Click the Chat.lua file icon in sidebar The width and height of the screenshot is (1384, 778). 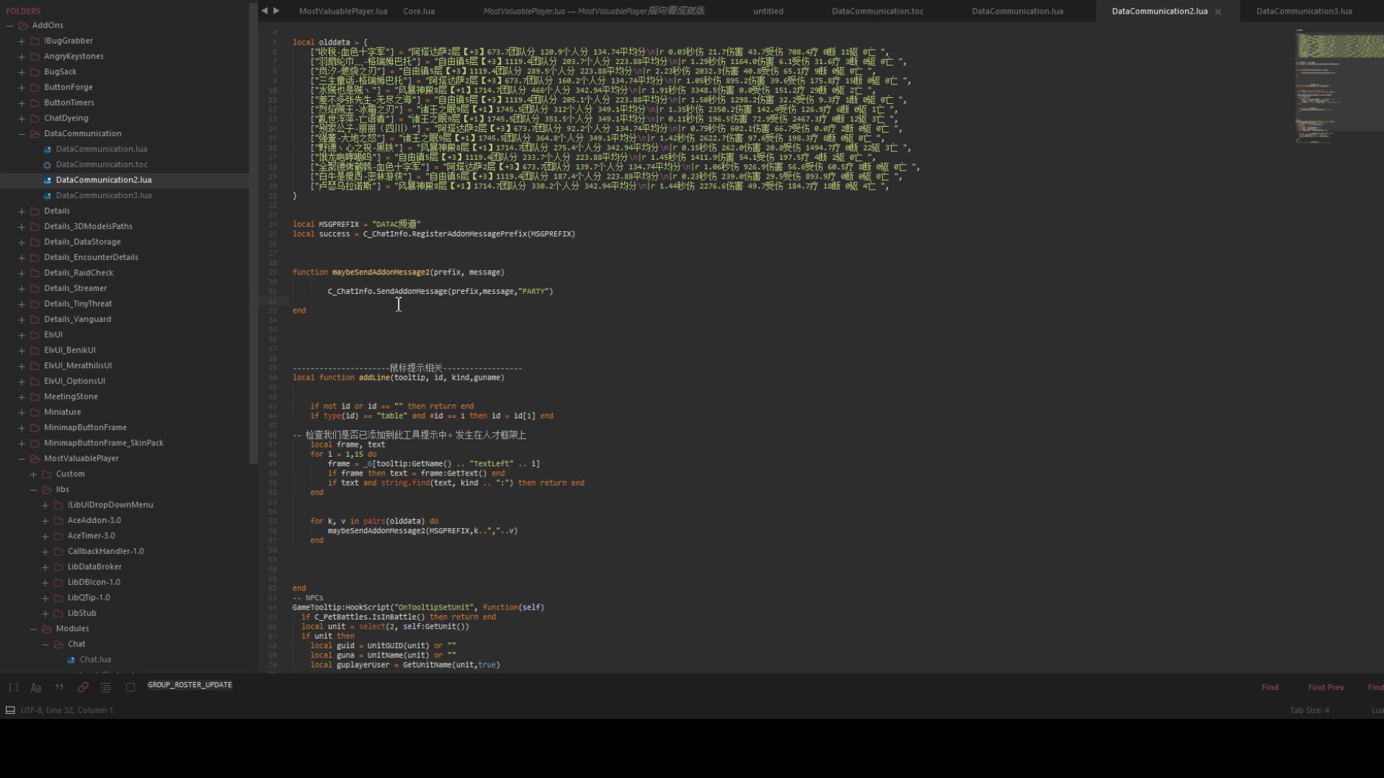pos(71,660)
